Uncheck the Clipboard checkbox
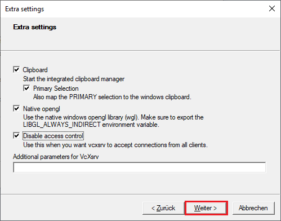 [x=16, y=69]
